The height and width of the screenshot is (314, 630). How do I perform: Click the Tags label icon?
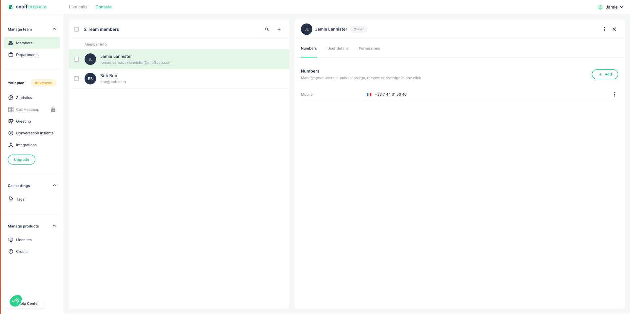11,199
